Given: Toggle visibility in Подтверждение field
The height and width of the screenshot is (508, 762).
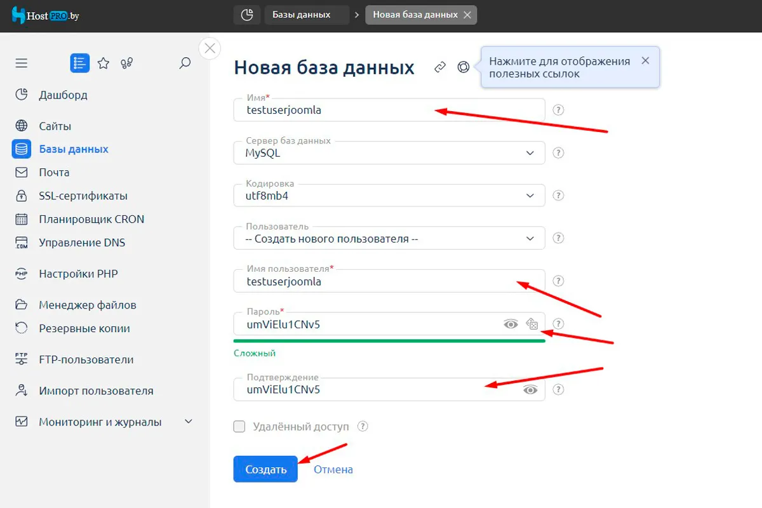Looking at the screenshot, I should click(x=530, y=389).
